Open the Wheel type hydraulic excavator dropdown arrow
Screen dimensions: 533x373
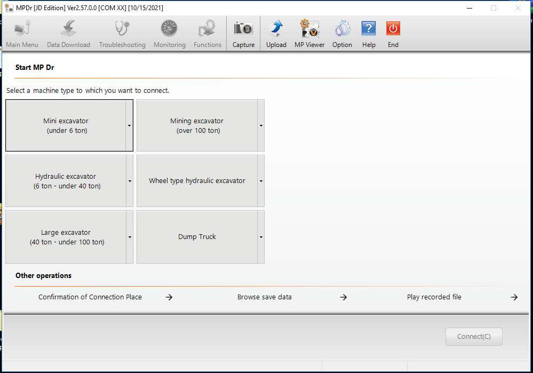pos(261,181)
